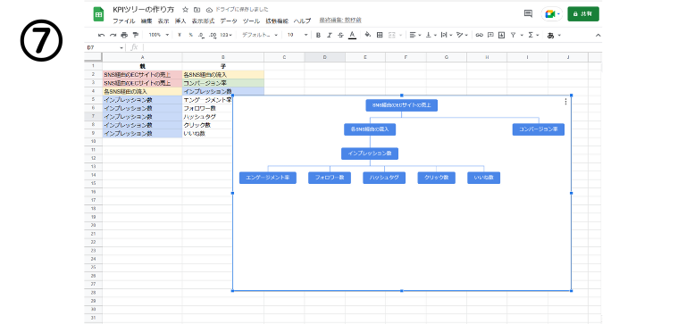Click decrease decimal places icon

pos(201,35)
